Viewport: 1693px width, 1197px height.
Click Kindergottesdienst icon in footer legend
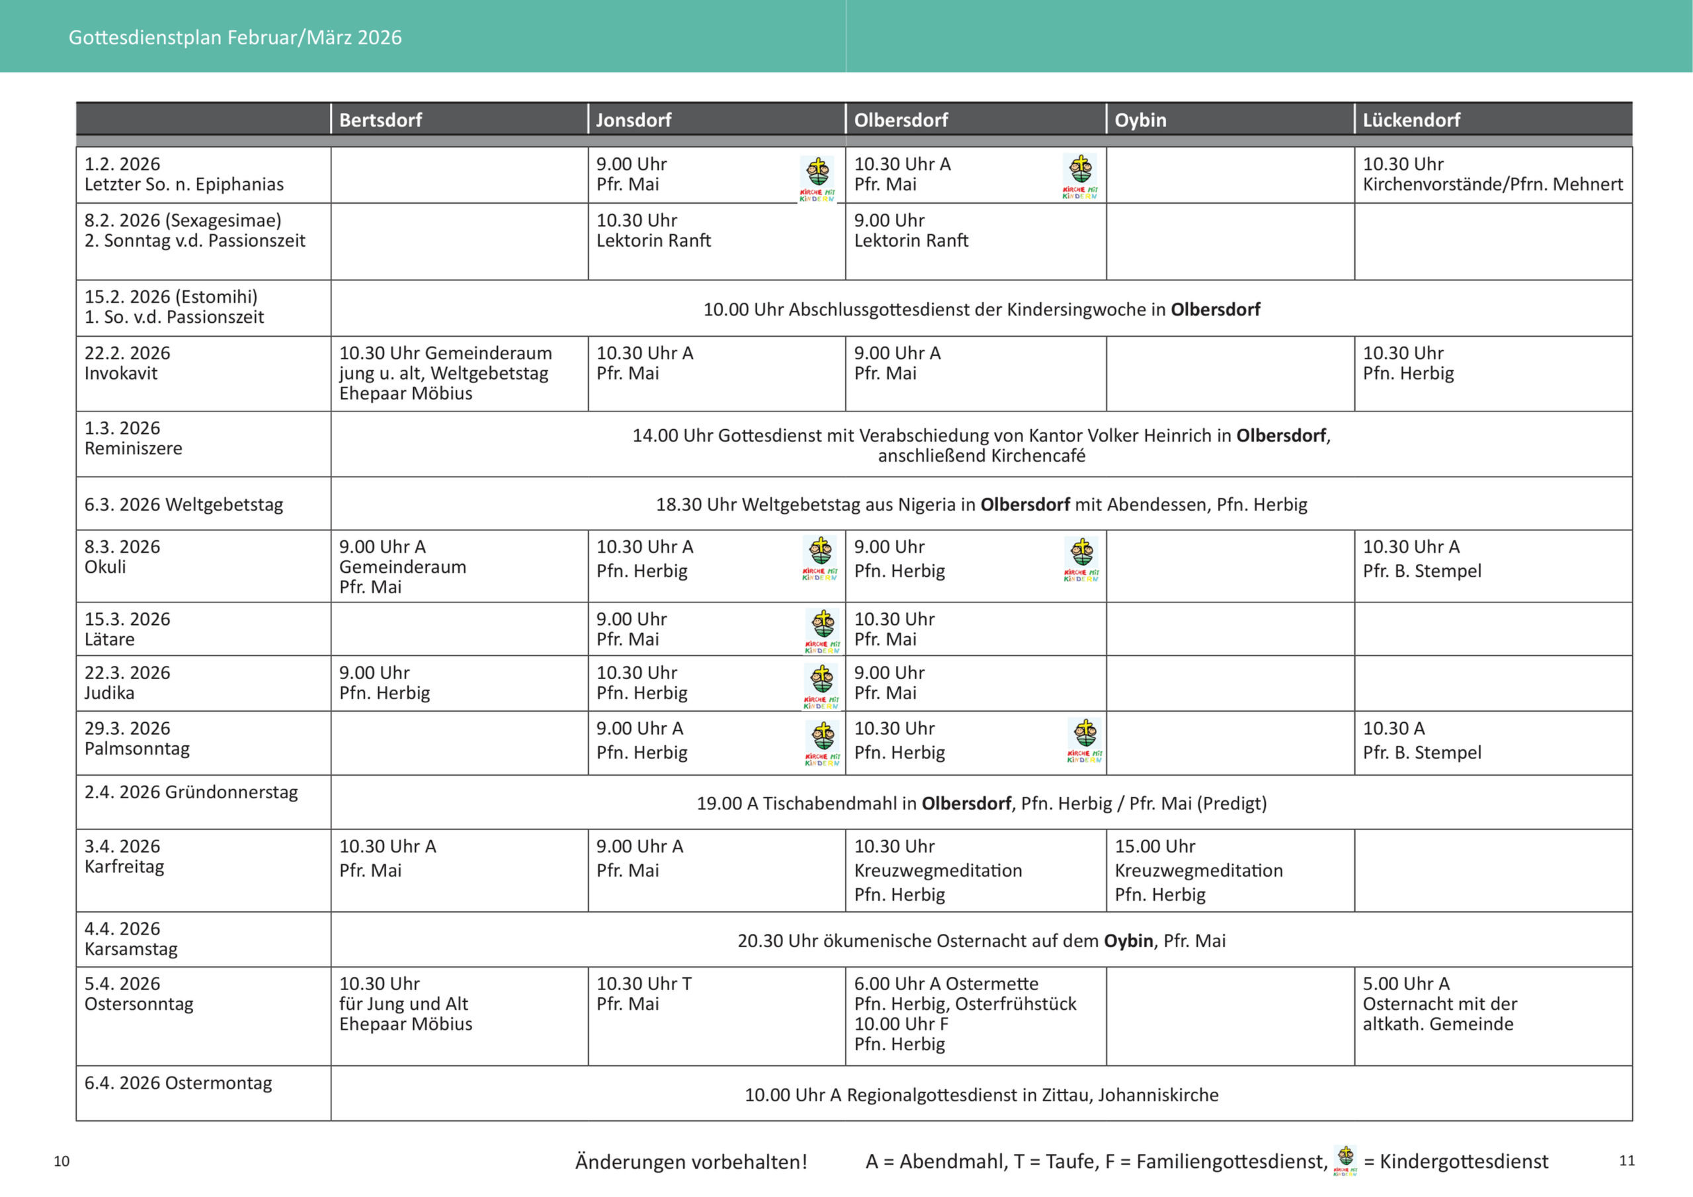(1346, 1161)
